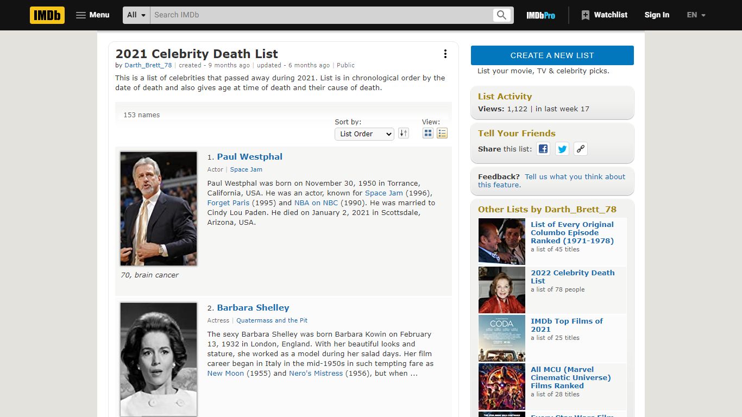Share this list on Twitter
This screenshot has height=417, width=742.
[x=562, y=149]
